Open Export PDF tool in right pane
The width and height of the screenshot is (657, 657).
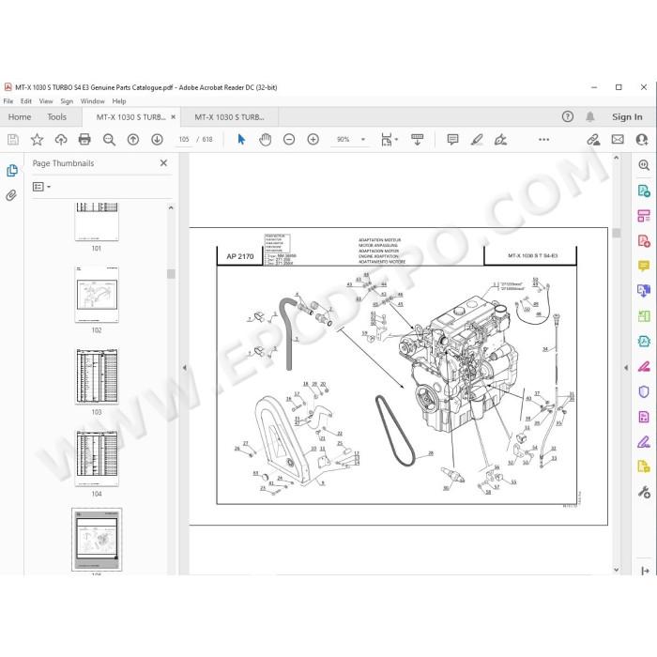coord(644,191)
